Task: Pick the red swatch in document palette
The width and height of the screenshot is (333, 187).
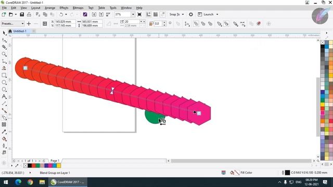Action: pyautogui.click(x=34, y=166)
